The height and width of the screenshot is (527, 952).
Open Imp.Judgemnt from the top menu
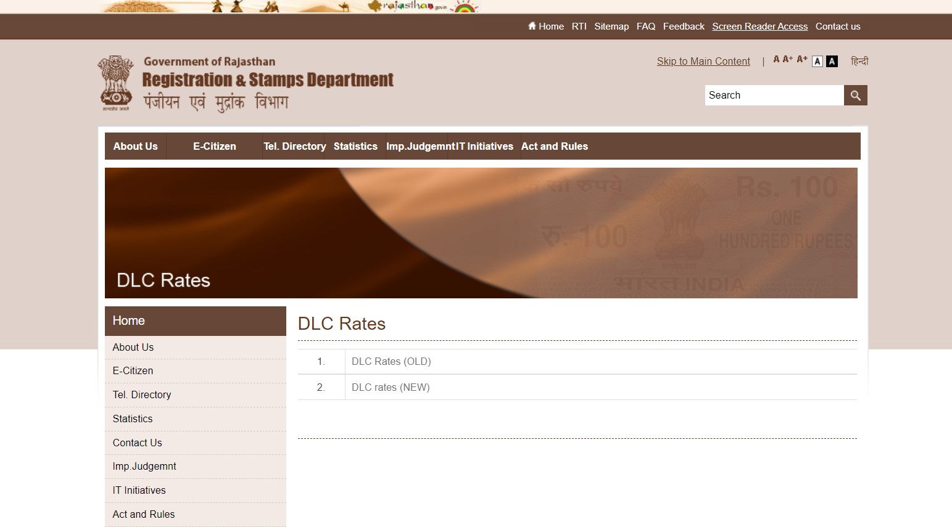(418, 146)
